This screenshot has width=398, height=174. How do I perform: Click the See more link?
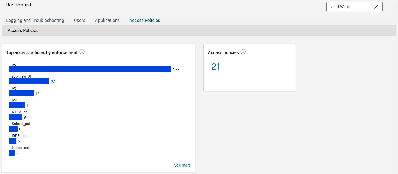click(x=182, y=165)
